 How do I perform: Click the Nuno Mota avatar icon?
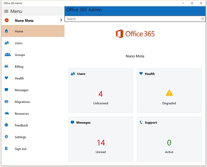pyautogui.click(x=6, y=20)
